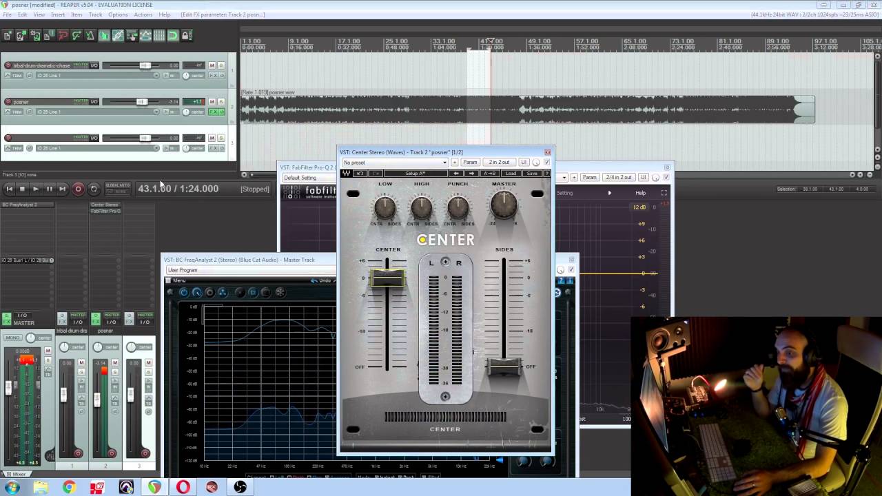
Task: Click the Windows Start button
Action: pos(12,487)
